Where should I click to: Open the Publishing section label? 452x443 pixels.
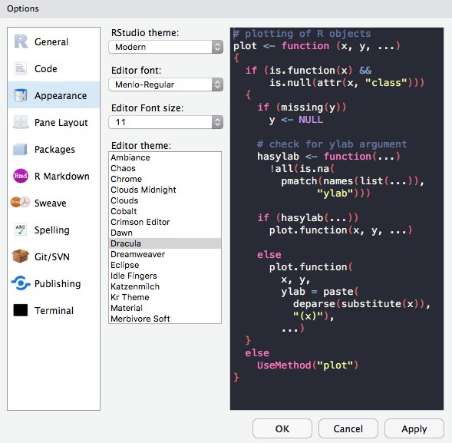pyautogui.click(x=58, y=284)
